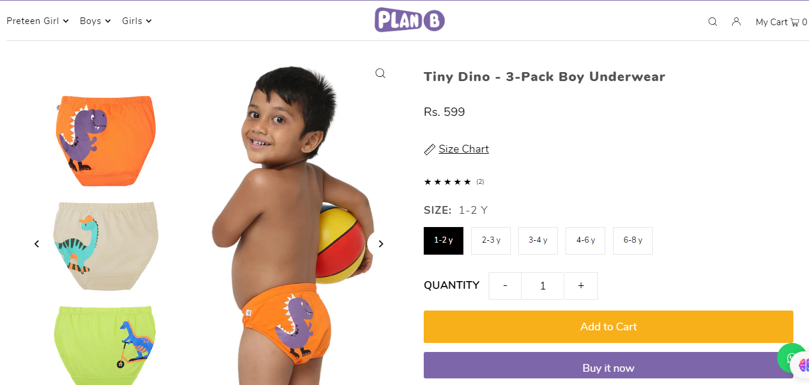Increase quantity with plus button

[x=581, y=286]
